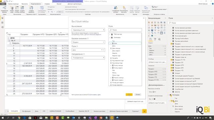The height and width of the screenshot is (120, 214).
Task: Switch to the Просмотр ribbon tab
Action: (x=24, y=4)
